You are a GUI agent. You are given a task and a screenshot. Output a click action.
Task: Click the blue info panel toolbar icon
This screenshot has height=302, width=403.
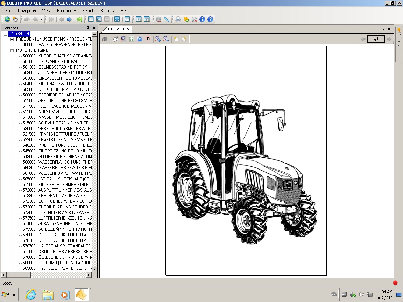[x=117, y=19]
